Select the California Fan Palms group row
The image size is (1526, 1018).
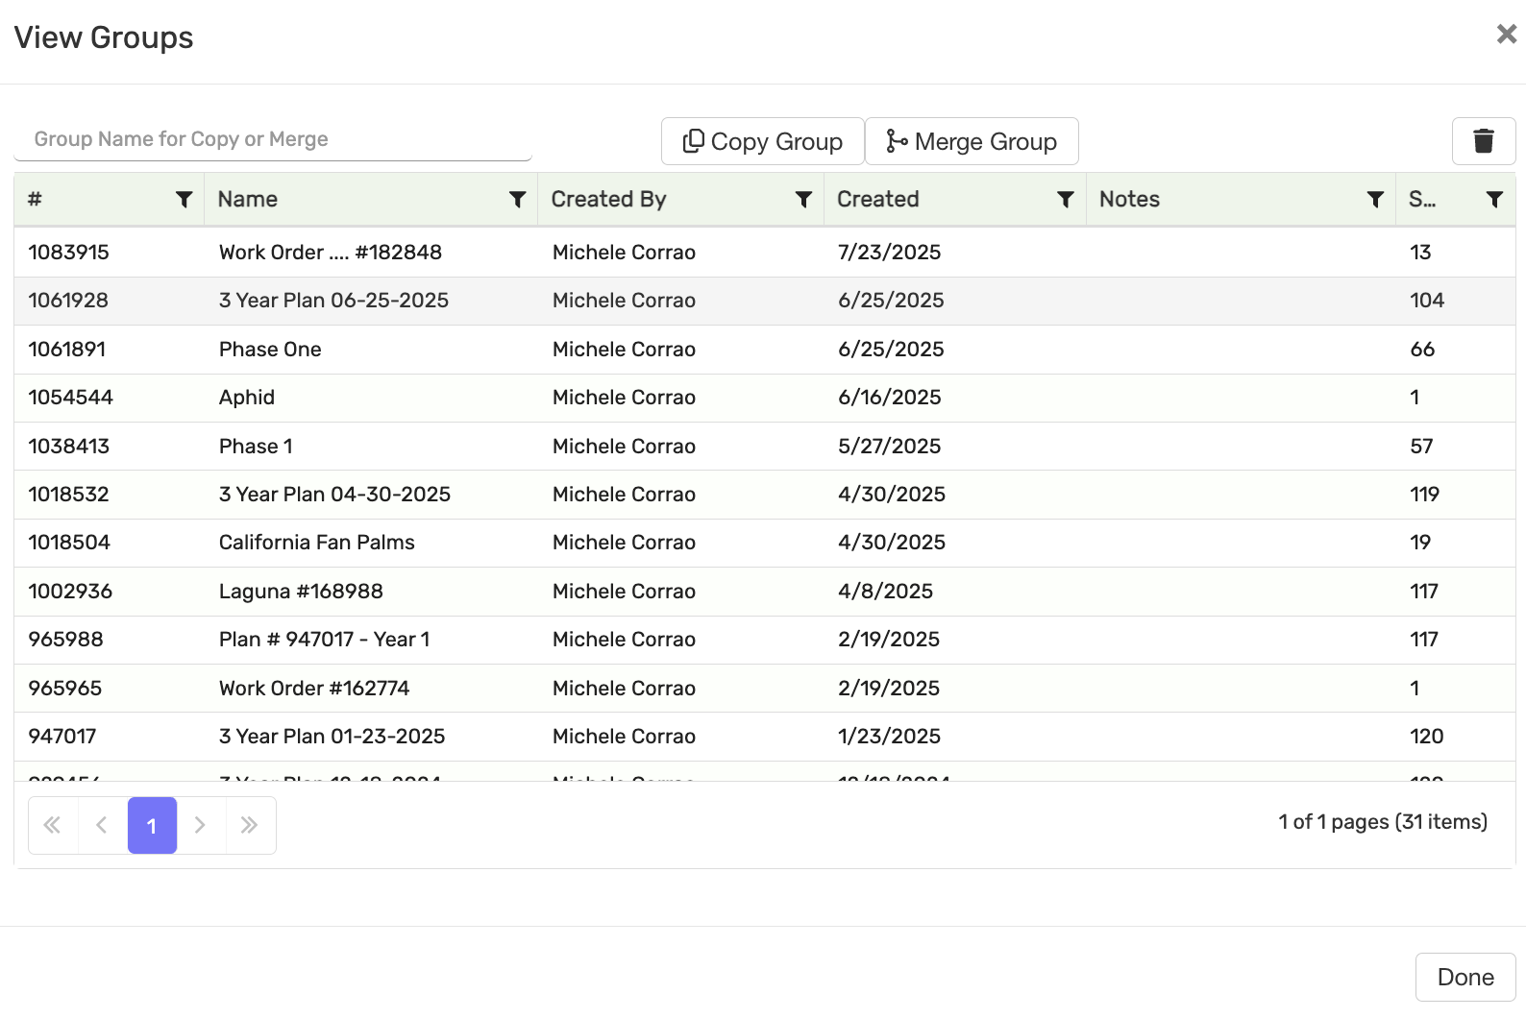point(317,543)
